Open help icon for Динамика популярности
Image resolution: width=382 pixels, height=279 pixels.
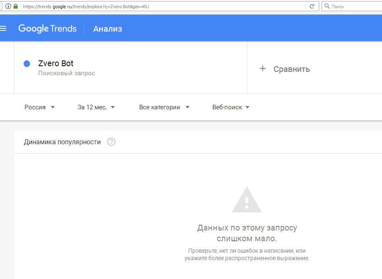coord(111,142)
